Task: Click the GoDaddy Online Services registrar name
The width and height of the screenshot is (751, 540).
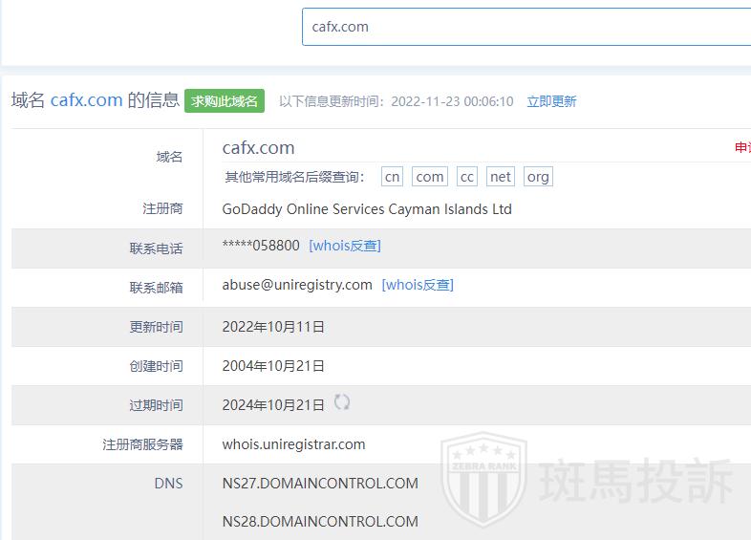Action: tap(367, 209)
